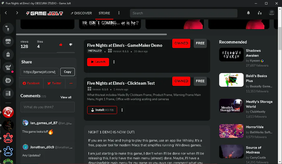Viewport: 282px width, 164px height.
Task: Go forward with the right arrow
Action: (x=17, y=13)
